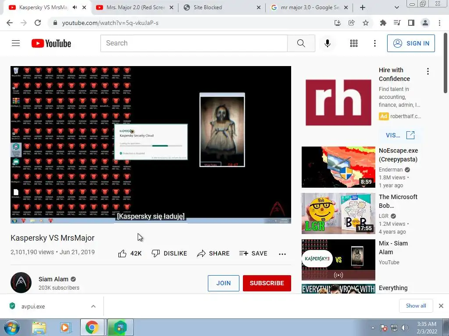Open Chrome tab search dropdown arrow
449x336 pixels.
coord(396,7)
